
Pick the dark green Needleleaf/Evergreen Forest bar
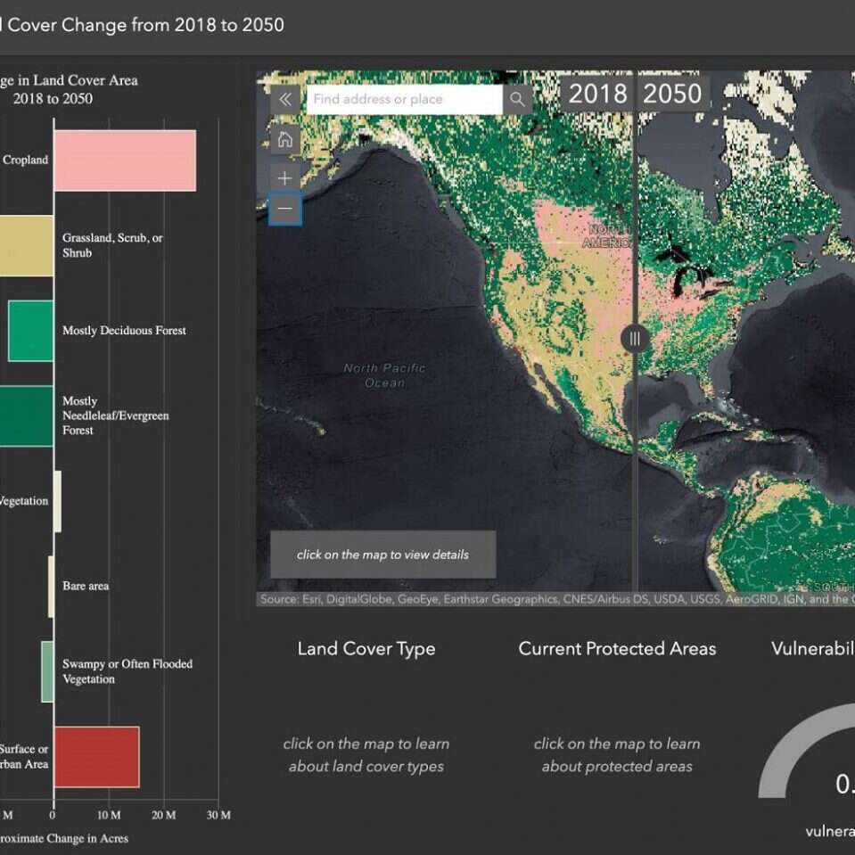pyautogui.click(x=26, y=415)
